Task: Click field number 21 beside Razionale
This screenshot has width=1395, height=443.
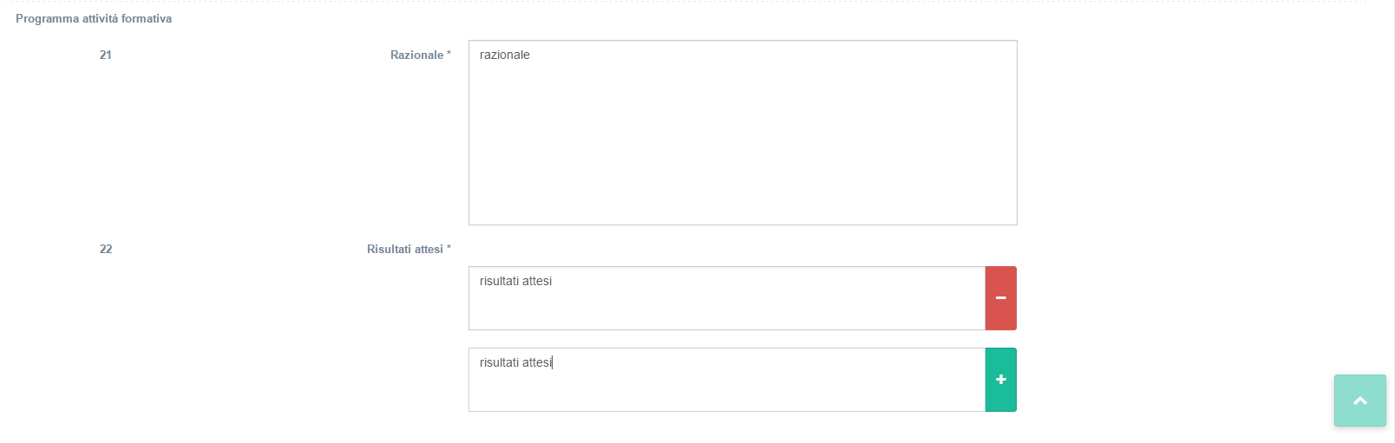Action: tap(106, 55)
